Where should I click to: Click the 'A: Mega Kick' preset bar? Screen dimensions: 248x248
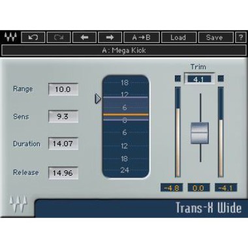[124, 50]
